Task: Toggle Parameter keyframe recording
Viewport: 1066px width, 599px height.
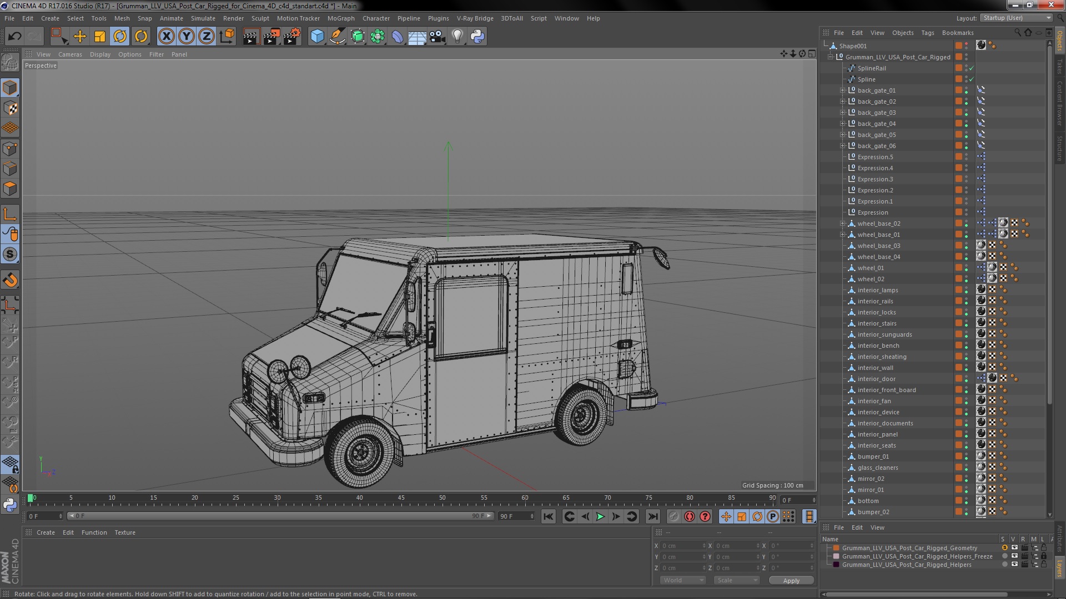Action: pos(773,516)
